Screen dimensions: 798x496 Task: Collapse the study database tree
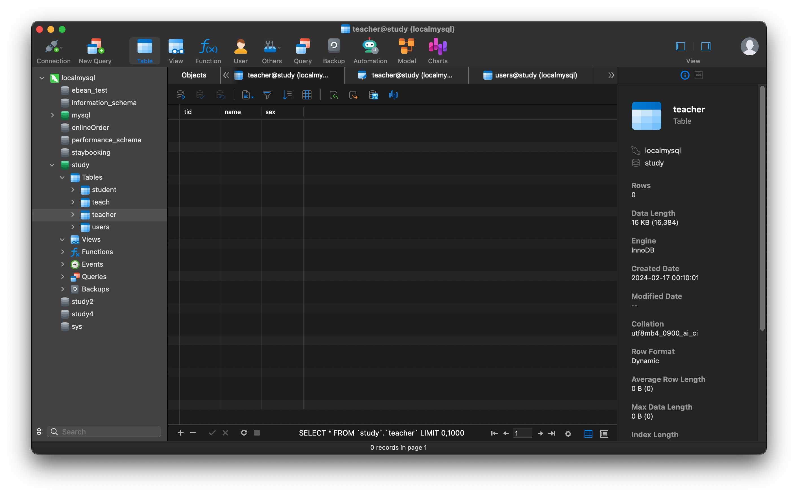52,165
